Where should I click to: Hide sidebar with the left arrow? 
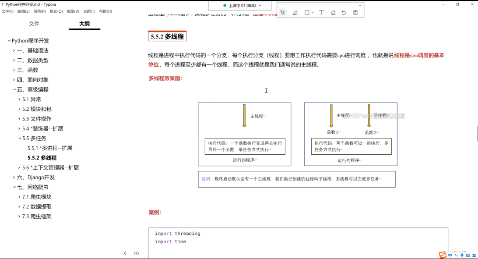coord(125,253)
